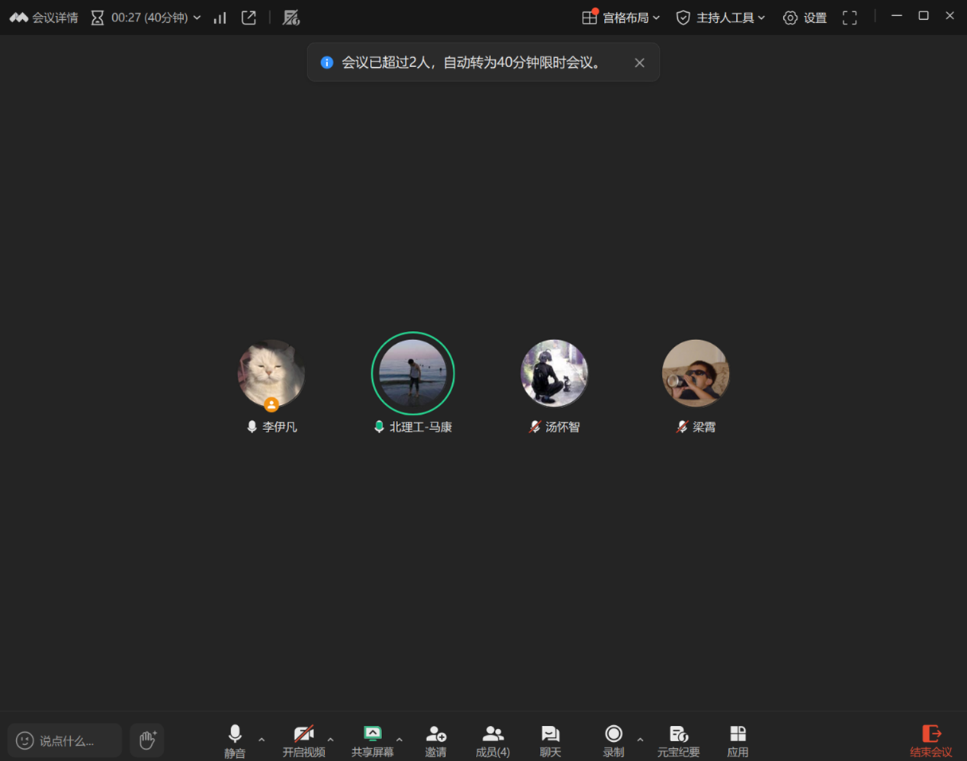Open 元宝纪要 meeting notes

[x=678, y=740]
